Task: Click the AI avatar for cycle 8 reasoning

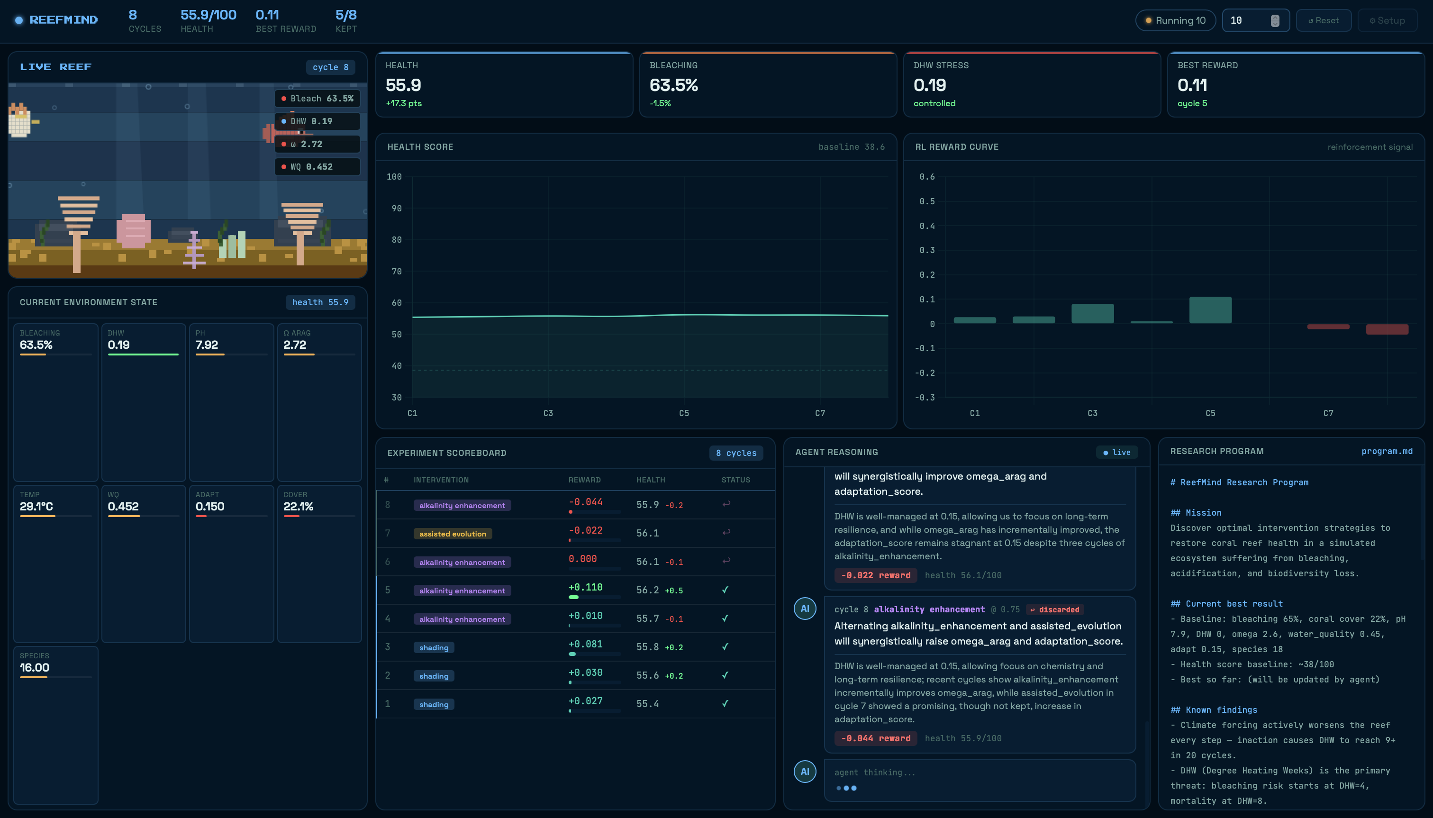Action: 805,609
